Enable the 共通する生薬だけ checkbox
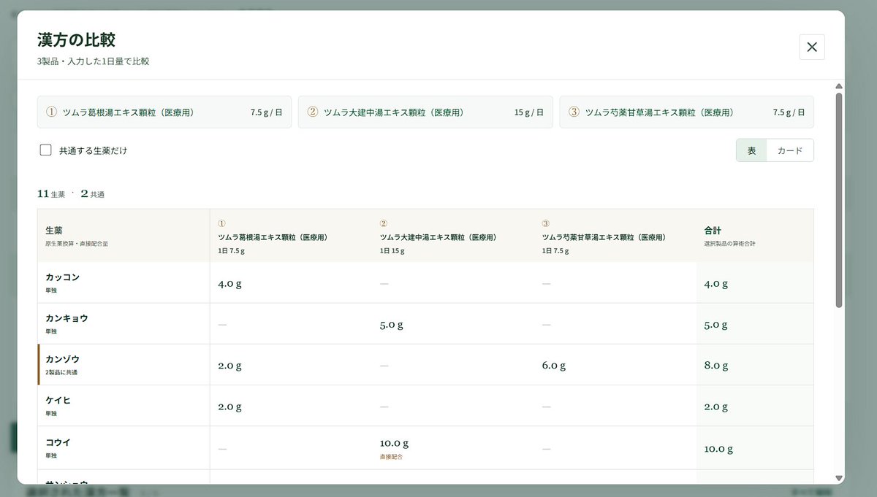The width and height of the screenshot is (877, 497). coord(45,150)
